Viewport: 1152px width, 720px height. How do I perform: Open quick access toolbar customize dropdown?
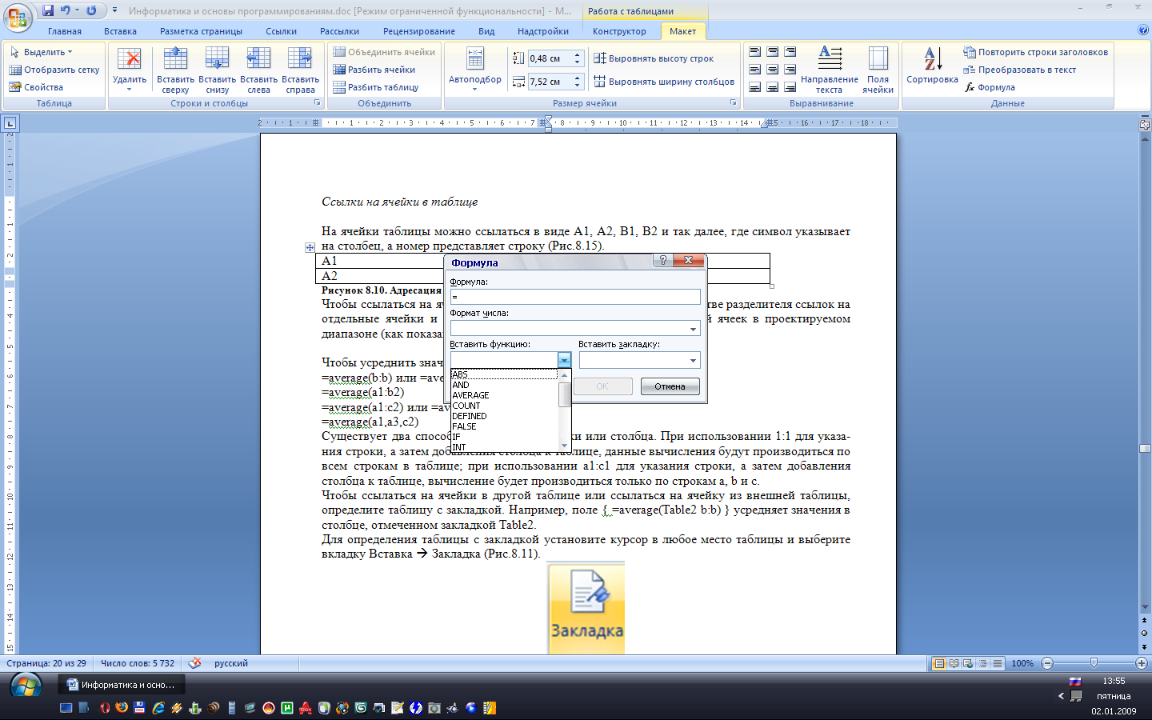[114, 10]
